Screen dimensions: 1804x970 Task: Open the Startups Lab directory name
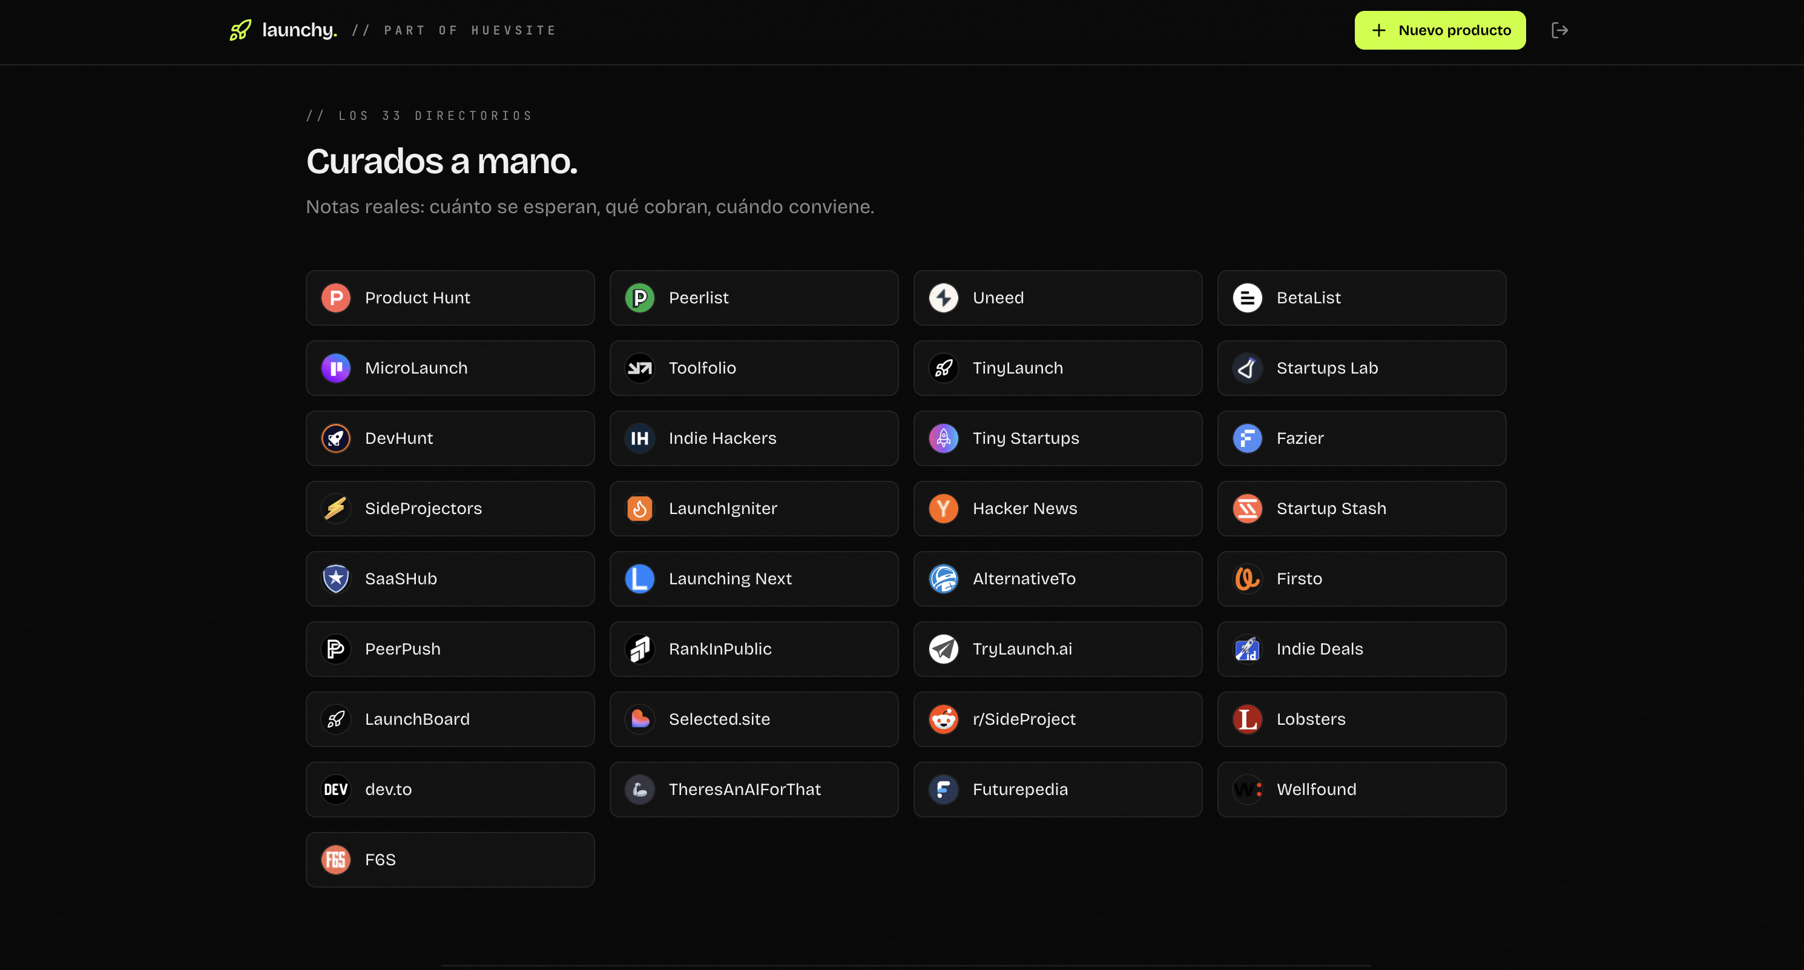tap(1327, 368)
